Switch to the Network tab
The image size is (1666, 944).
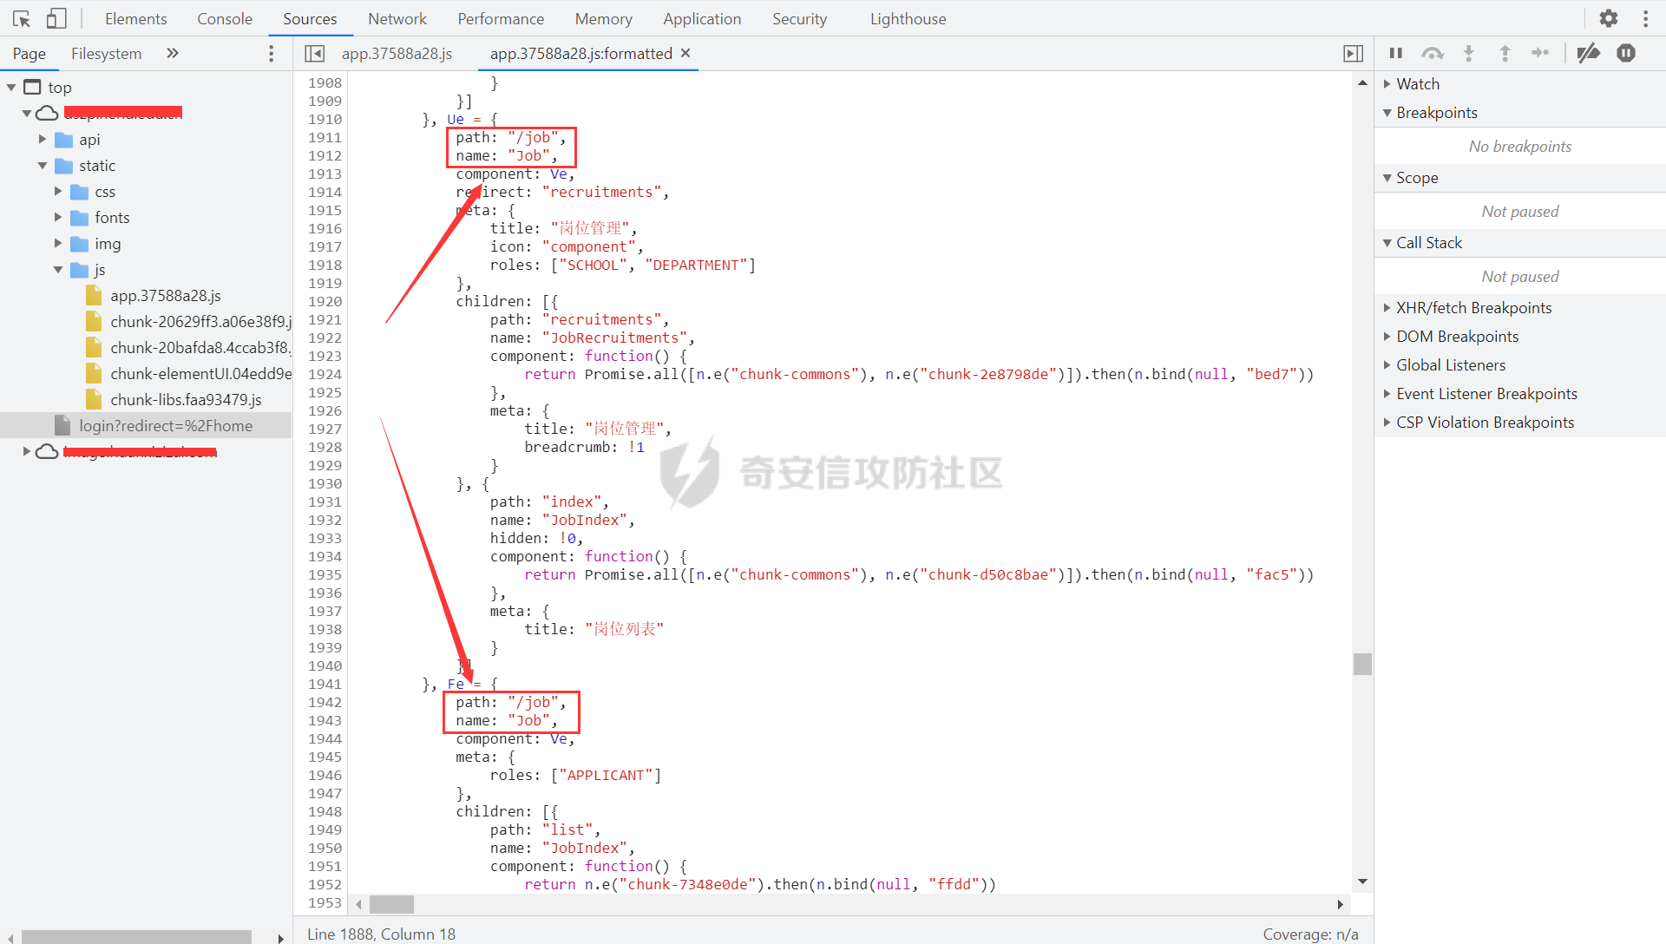(x=397, y=18)
